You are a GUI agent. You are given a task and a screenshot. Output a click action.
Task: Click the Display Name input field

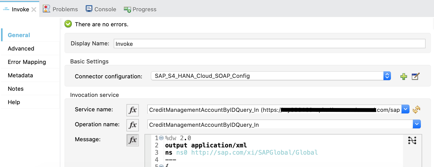(269, 44)
